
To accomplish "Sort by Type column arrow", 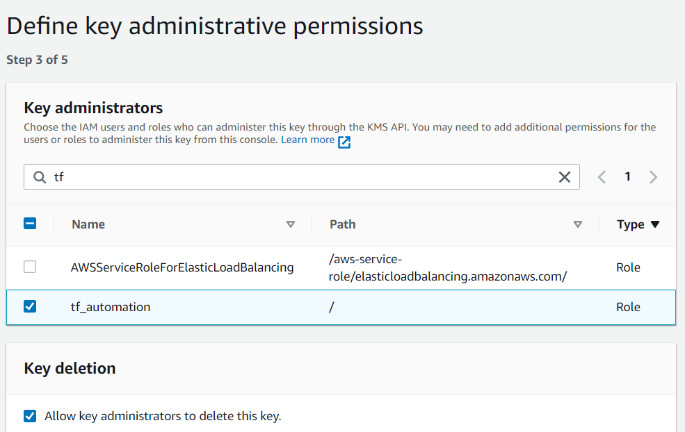I will [x=655, y=224].
